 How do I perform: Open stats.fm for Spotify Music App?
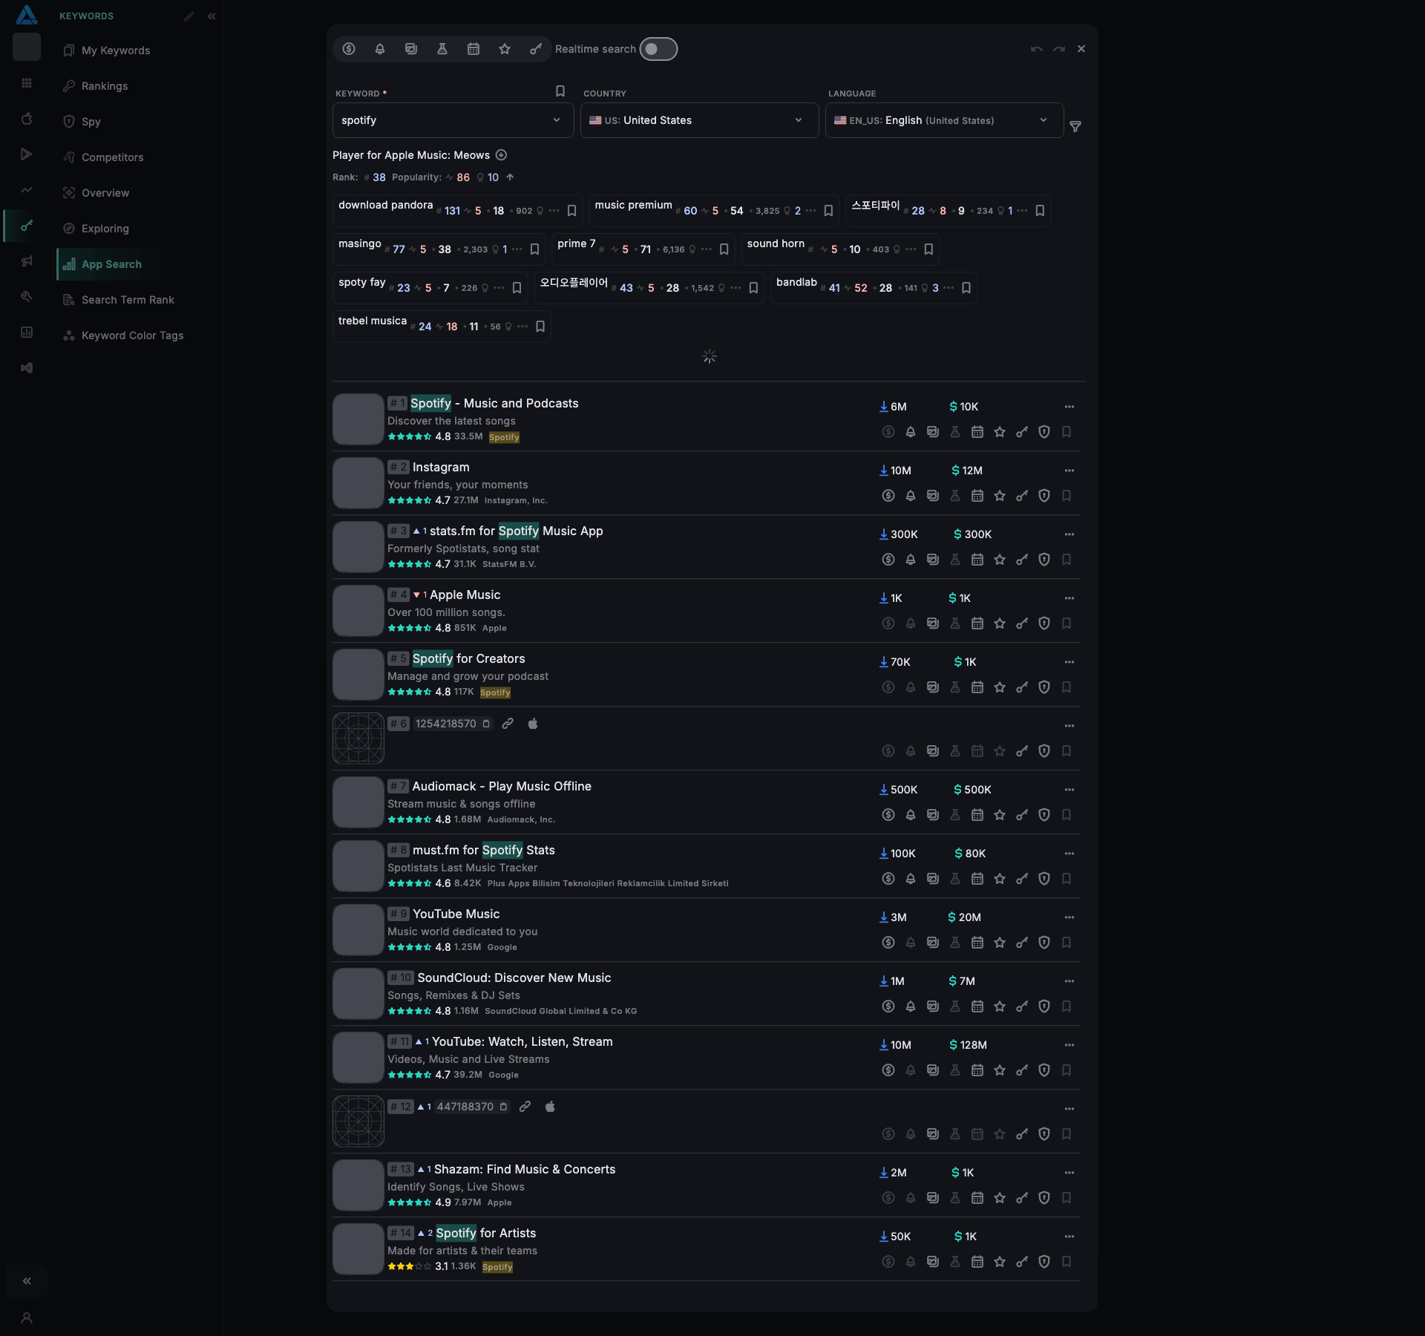point(517,531)
